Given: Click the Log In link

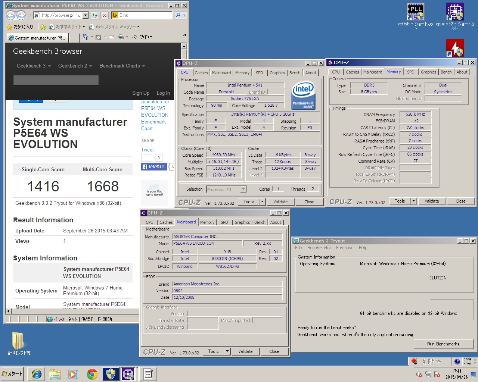Looking at the screenshot, I should [x=163, y=93].
